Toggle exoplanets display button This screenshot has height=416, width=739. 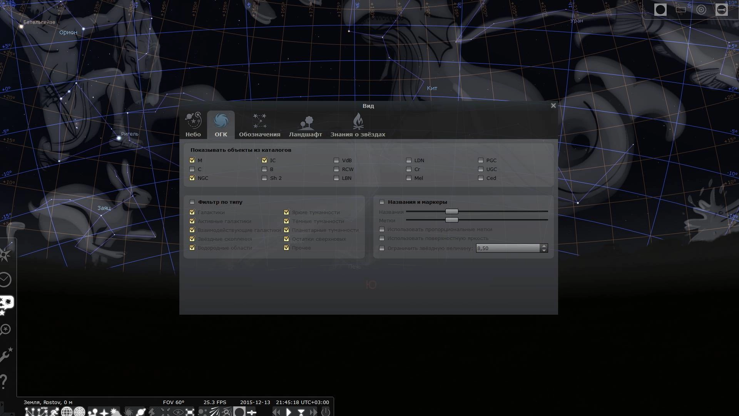point(202,411)
